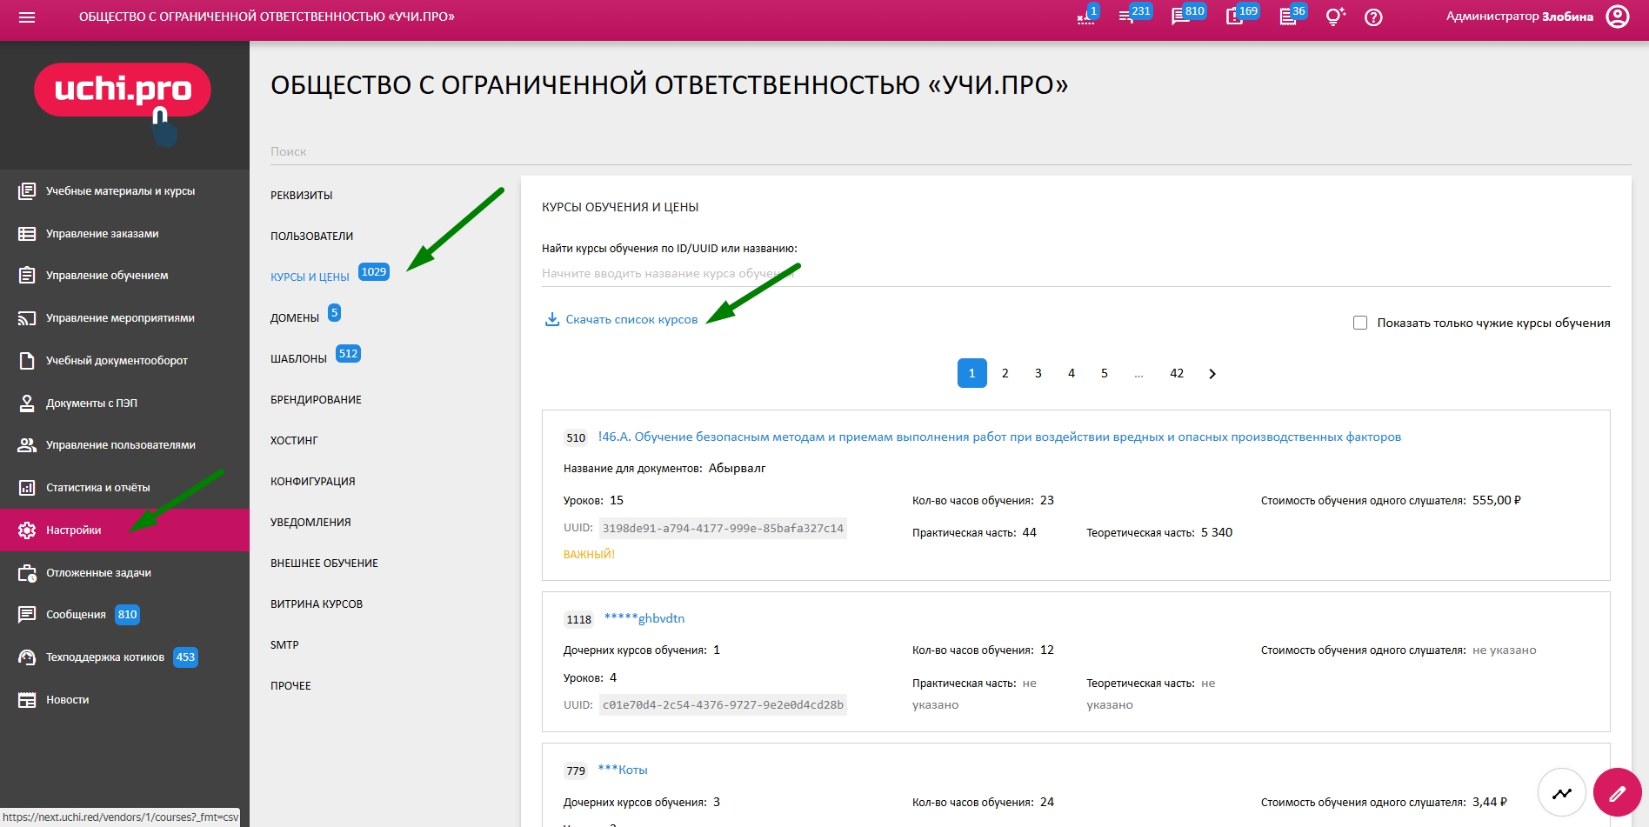Open the SMTP settings tab
Viewport: 1649px width, 827px height.
click(x=284, y=644)
